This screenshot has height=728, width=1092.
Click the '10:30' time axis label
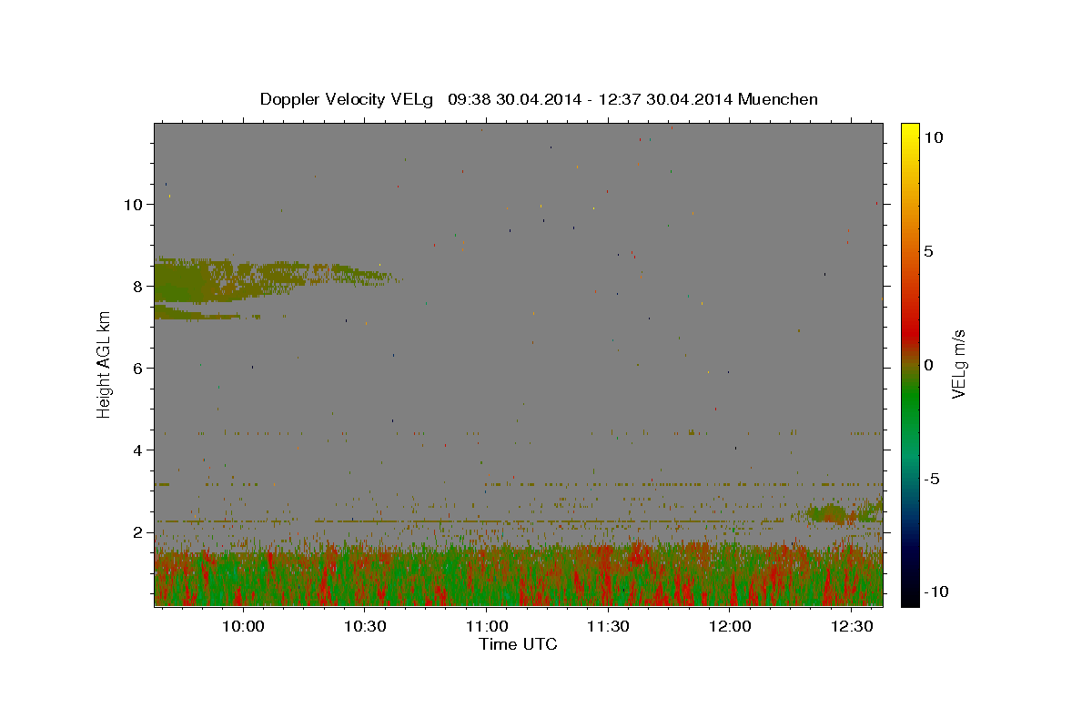tap(365, 627)
